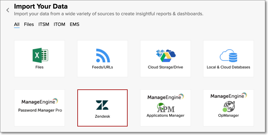Show the EMS category tab
This screenshot has height=135, width=268.
(x=75, y=24)
